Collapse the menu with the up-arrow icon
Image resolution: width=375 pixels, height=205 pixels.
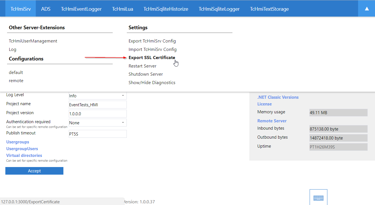click(367, 9)
